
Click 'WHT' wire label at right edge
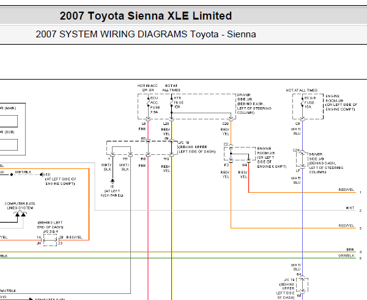pos(350,208)
